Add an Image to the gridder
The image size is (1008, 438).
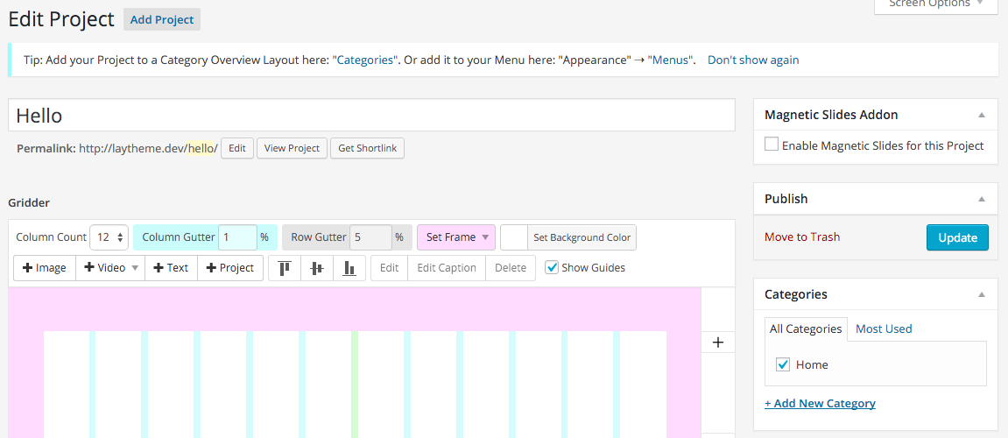[x=45, y=268]
